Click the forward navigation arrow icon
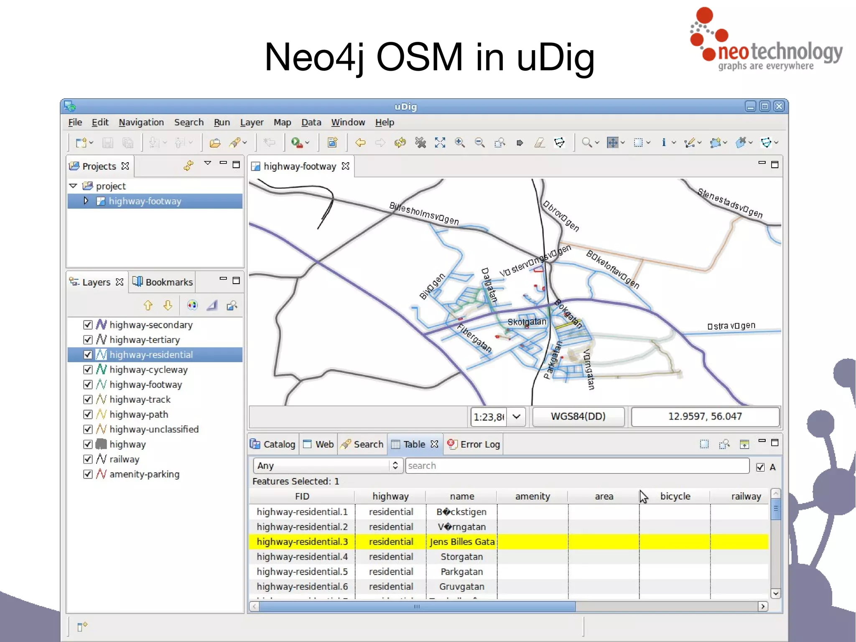This screenshot has width=856, height=642. tap(380, 143)
